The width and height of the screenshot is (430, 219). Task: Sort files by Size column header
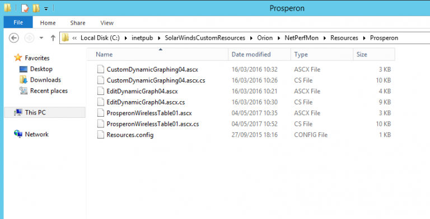(x=374, y=54)
